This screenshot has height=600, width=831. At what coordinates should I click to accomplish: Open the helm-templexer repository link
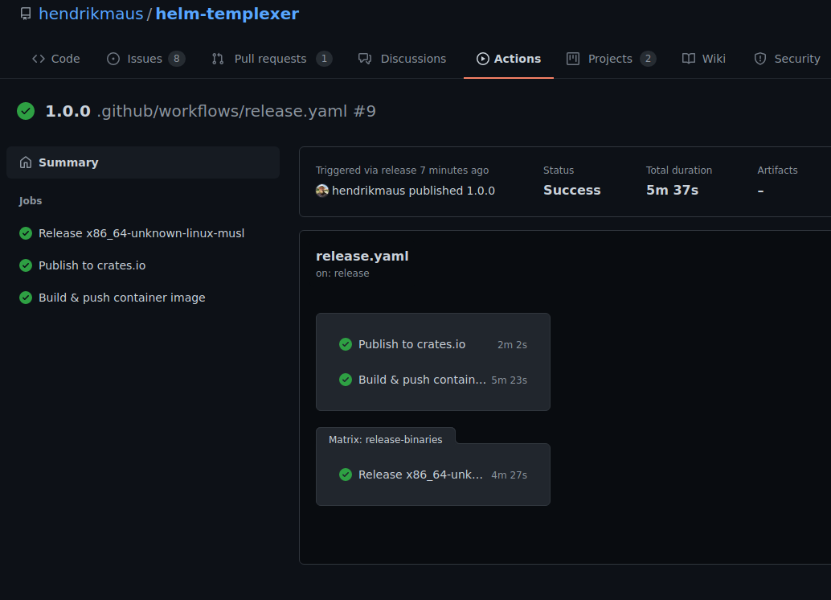[227, 14]
